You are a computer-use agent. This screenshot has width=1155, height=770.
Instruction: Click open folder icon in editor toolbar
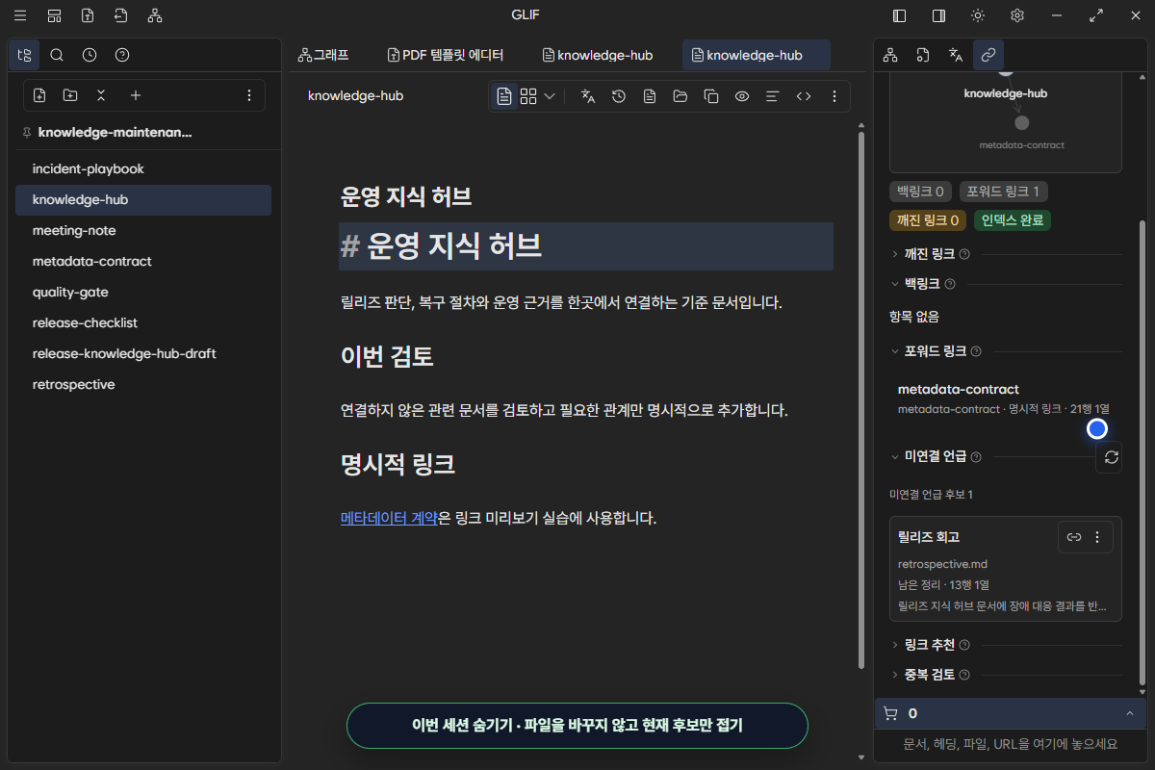(680, 96)
